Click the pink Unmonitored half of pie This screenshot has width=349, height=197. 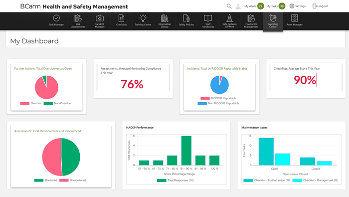[x=52, y=157]
